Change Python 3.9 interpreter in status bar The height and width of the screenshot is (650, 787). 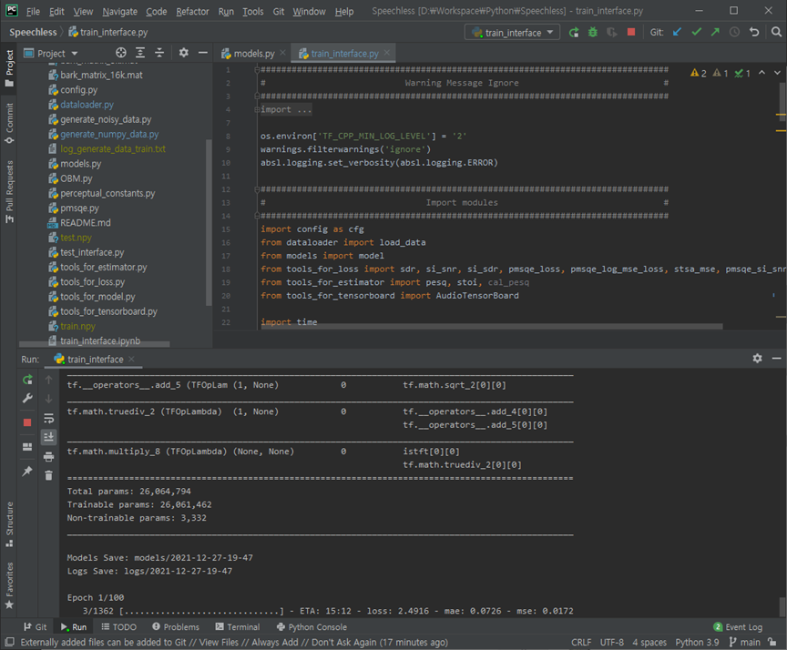(x=697, y=642)
